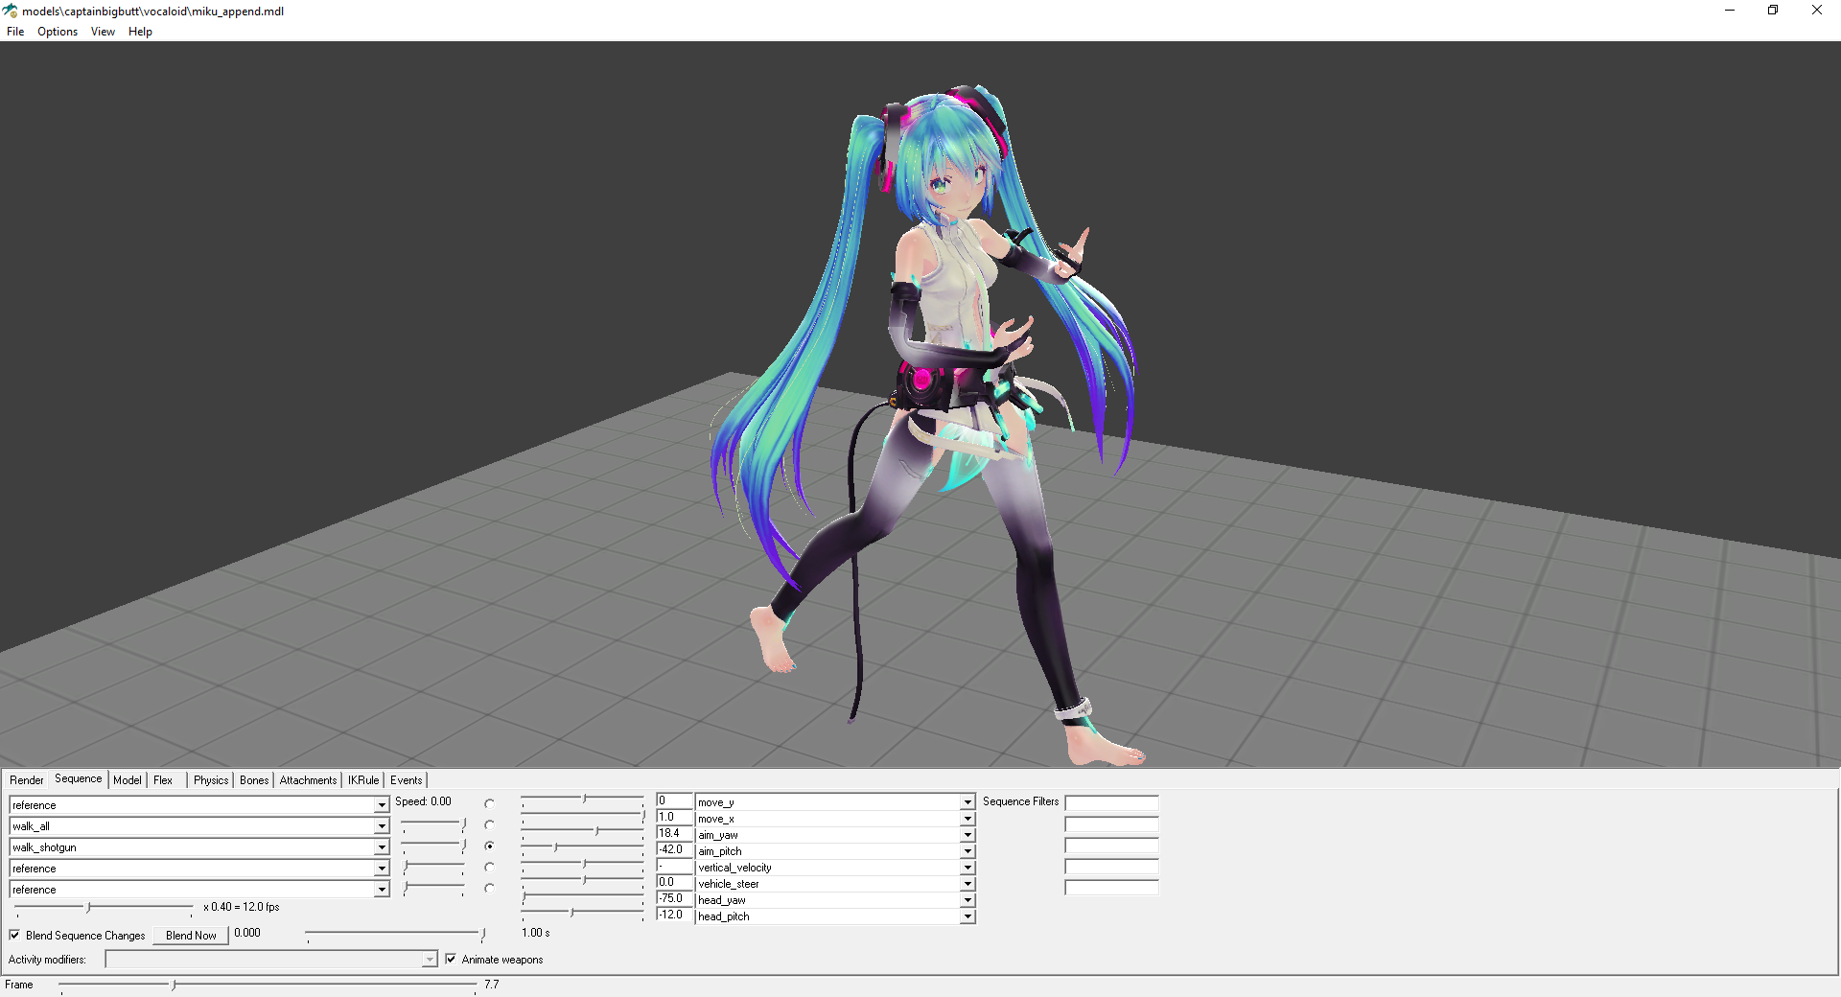The height and width of the screenshot is (997, 1841).
Task: Switch to the Render tab
Action: [27, 780]
